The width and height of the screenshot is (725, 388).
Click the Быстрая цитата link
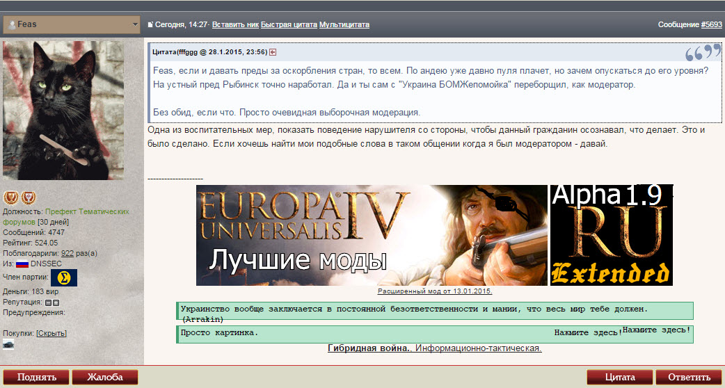click(x=289, y=24)
